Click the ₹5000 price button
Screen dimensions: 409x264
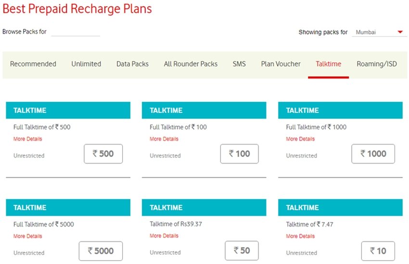click(101, 251)
